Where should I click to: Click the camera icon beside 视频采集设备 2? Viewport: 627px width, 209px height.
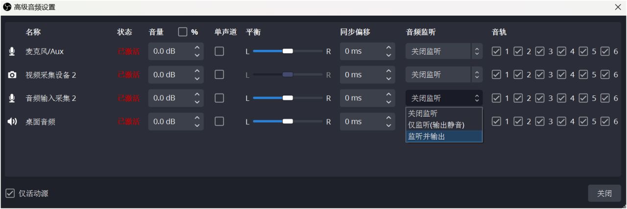(12, 75)
